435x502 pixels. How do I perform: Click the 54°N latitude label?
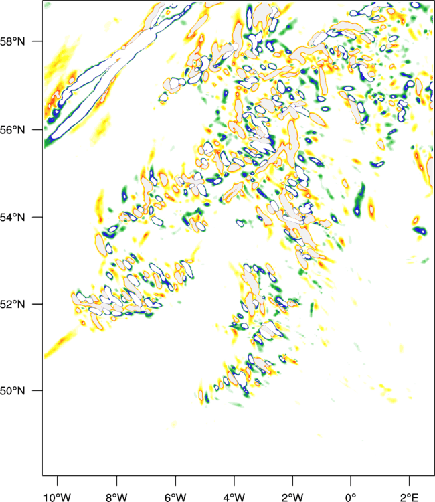(12, 217)
